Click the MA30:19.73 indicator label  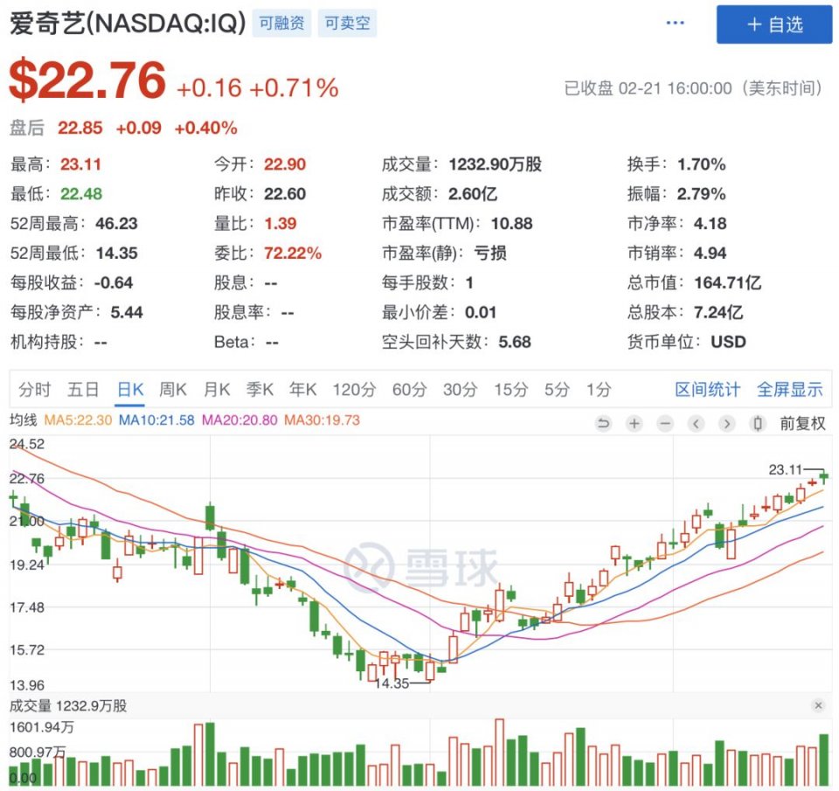[322, 420]
